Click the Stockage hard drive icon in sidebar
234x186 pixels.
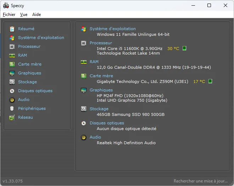(12, 82)
